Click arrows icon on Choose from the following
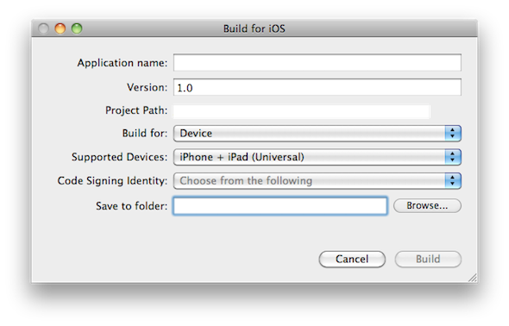 pos(453,180)
